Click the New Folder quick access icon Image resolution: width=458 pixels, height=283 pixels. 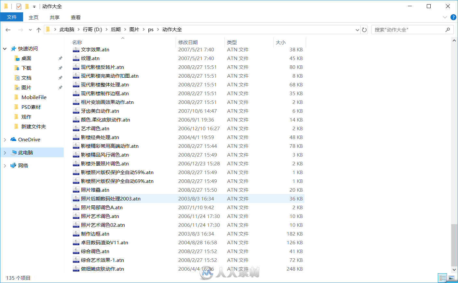point(27,6)
